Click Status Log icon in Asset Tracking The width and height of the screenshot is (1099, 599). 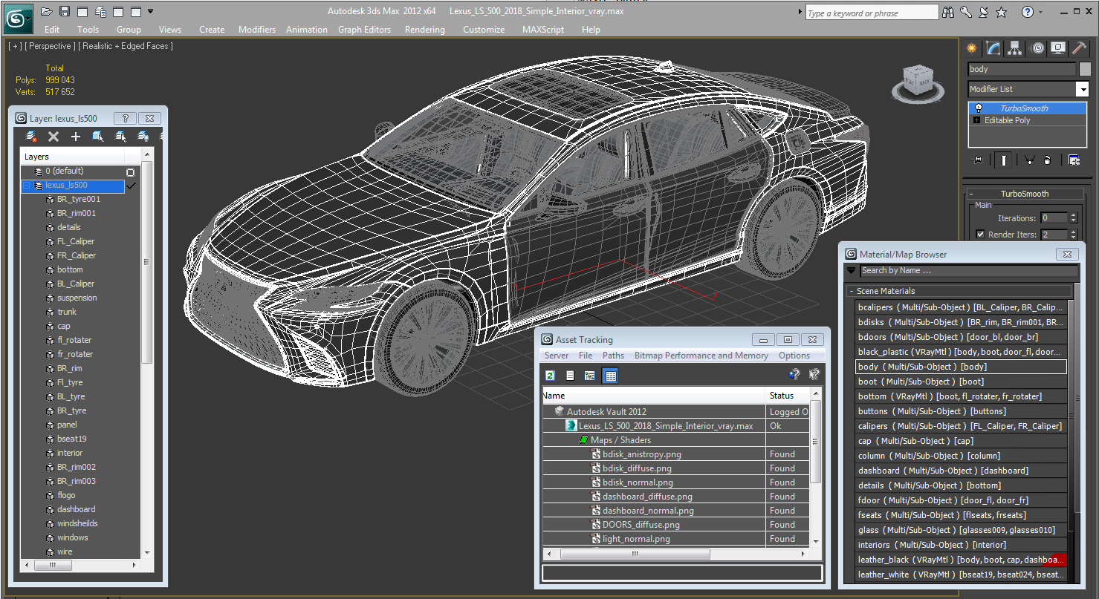(570, 376)
